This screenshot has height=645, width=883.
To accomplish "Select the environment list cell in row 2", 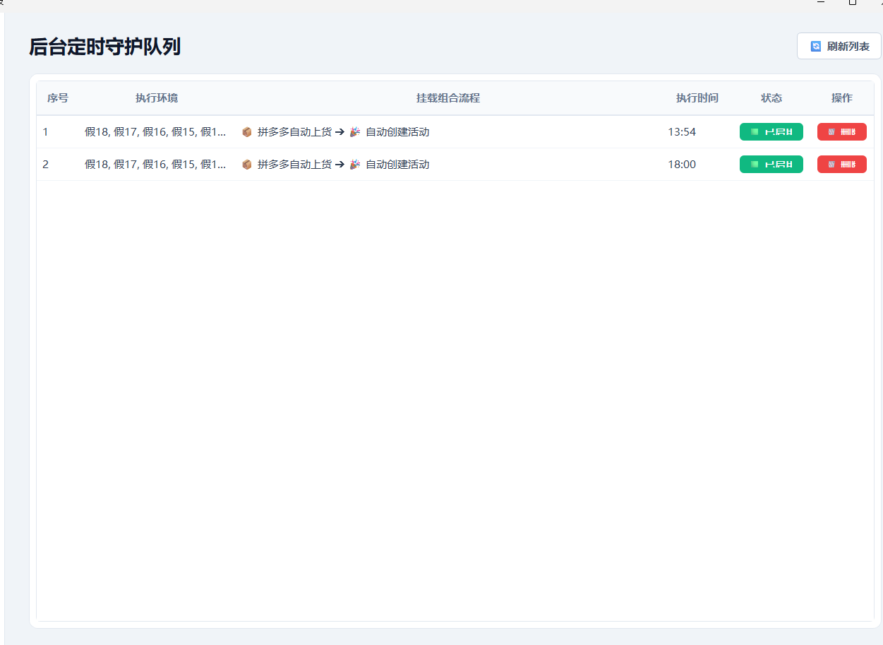I will (x=155, y=165).
